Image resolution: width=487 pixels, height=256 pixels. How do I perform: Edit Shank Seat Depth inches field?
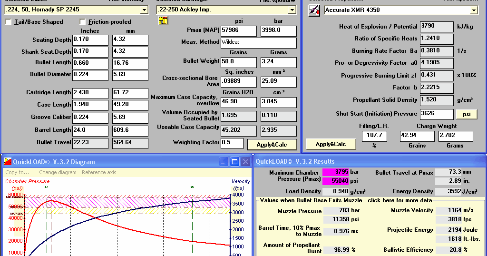[x=90, y=52]
